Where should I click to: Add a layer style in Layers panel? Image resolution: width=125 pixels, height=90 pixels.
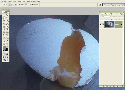pyautogui.click(x=103, y=86)
